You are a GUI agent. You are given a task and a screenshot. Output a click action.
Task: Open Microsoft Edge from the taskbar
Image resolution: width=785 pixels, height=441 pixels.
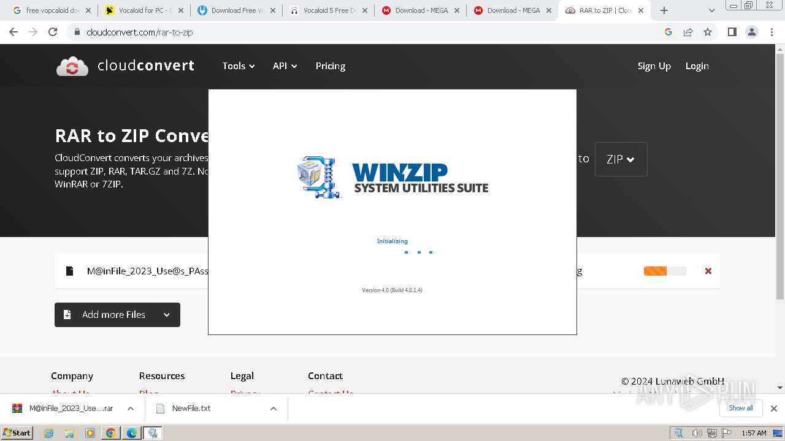(x=131, y=433)
